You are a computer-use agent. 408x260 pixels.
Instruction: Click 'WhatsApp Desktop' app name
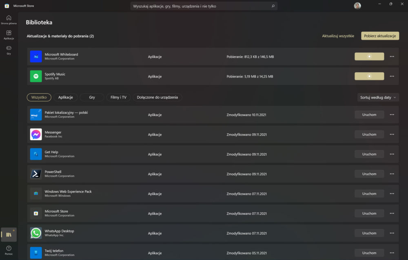click(59, 231)
